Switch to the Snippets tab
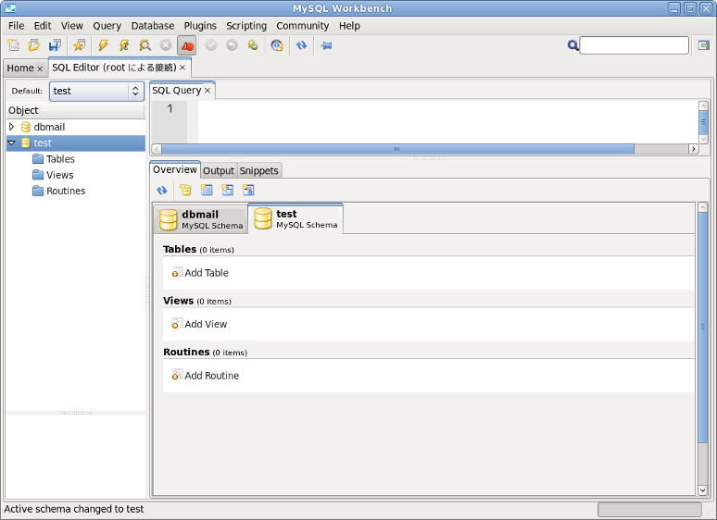This screenshot has width=717, height=520. pyautogui.click(x=258, y=170)
